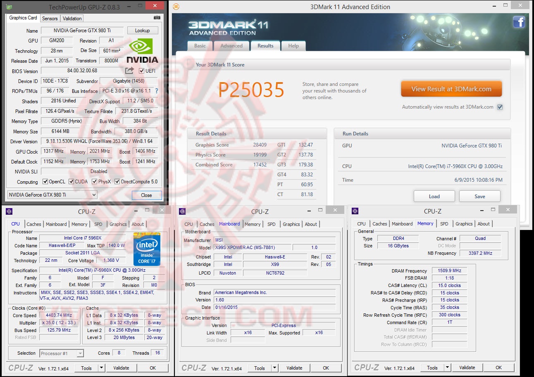This screenshot has width=534, height=377.
Task: Click the Intel Core i7 logo in CPU-Z
Action: 147,249
